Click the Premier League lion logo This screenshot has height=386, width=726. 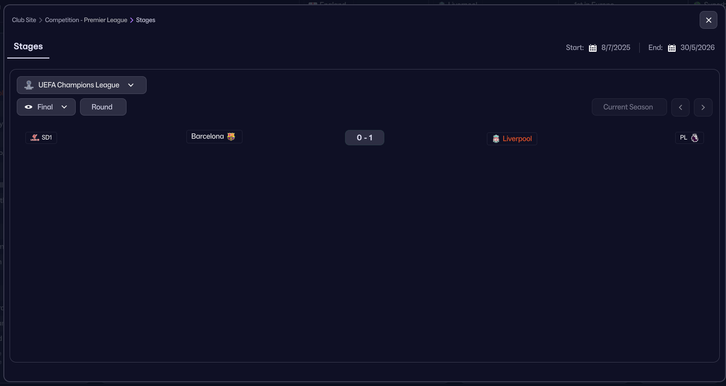694,138
